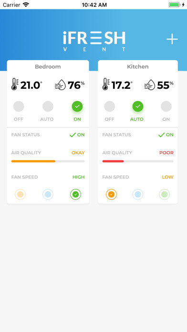Screen dimensions: 187x332
Task: Select high green fan speed for Kitchen
Action: coord(164,194)
